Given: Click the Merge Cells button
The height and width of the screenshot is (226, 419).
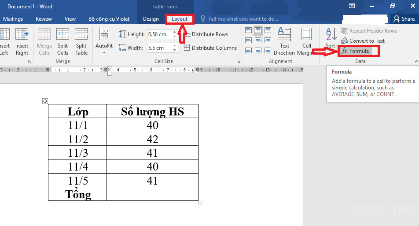Looking at the screenshot, I should click(44, 41).
